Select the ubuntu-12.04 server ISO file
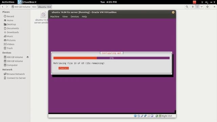 click(x=41, y=17)
